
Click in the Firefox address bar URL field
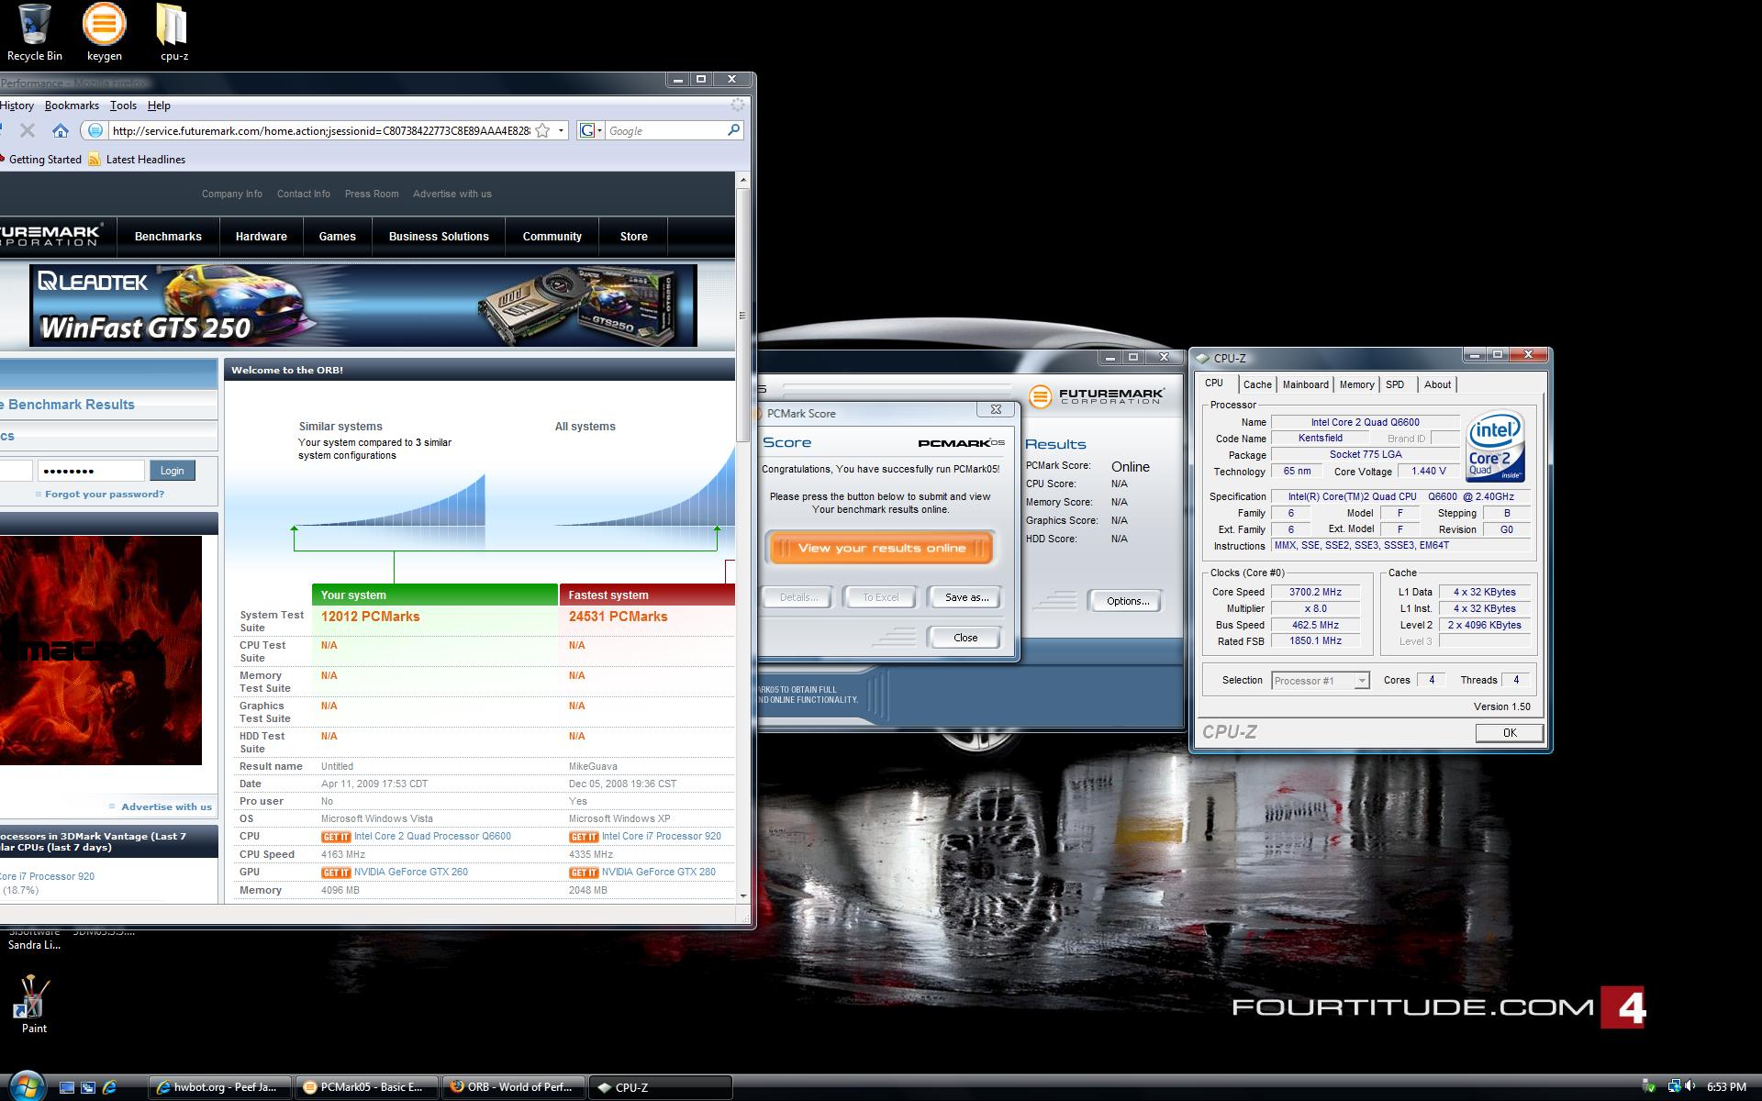pos(321,131)
